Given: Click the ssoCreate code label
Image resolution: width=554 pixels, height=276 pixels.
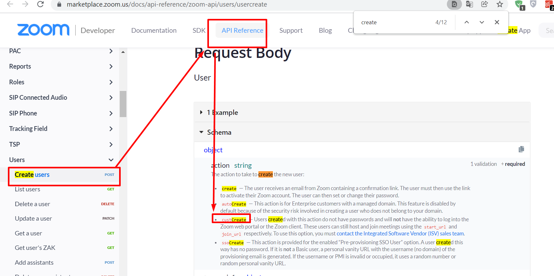Looking at the screenshot, I should click(x=233, y=243).
